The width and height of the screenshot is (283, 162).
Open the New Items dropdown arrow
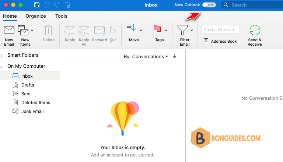(x=32, y=30)
